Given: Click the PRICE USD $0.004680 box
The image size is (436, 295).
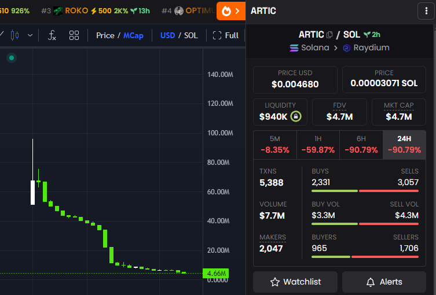Looking at the screenshot, I should tap(295, 80).
